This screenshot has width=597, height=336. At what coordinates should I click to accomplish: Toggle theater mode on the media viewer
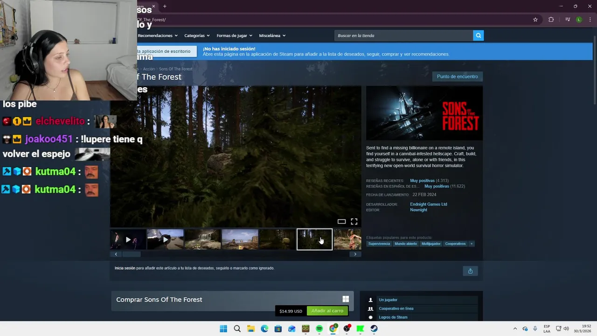(x=341, y=222)
